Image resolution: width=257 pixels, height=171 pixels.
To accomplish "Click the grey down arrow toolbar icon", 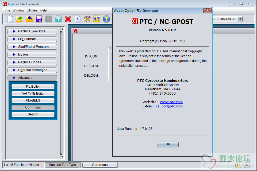I will (48, 19).
